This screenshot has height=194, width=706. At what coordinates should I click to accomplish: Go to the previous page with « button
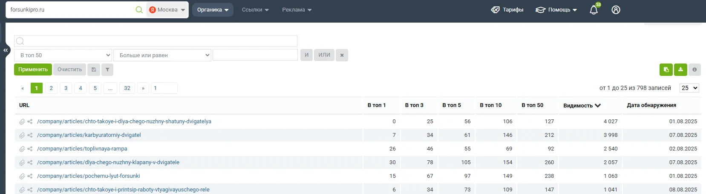click(x=23, y=88)
